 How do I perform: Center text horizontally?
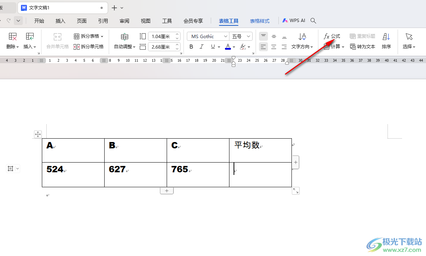pyautogui.click(x=274, y=47)
